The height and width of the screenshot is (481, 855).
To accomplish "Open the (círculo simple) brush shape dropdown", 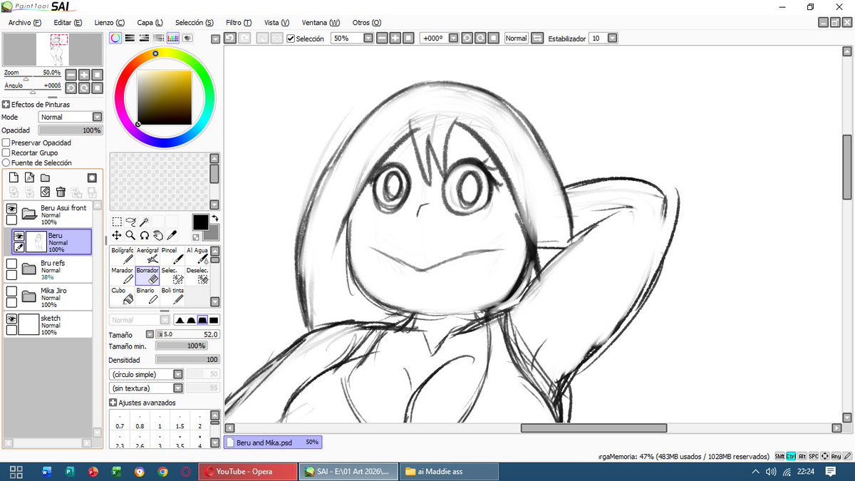I will (x=146, y=374).
